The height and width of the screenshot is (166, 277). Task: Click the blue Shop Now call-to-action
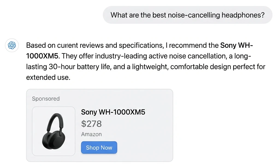[x=99, y=147]
